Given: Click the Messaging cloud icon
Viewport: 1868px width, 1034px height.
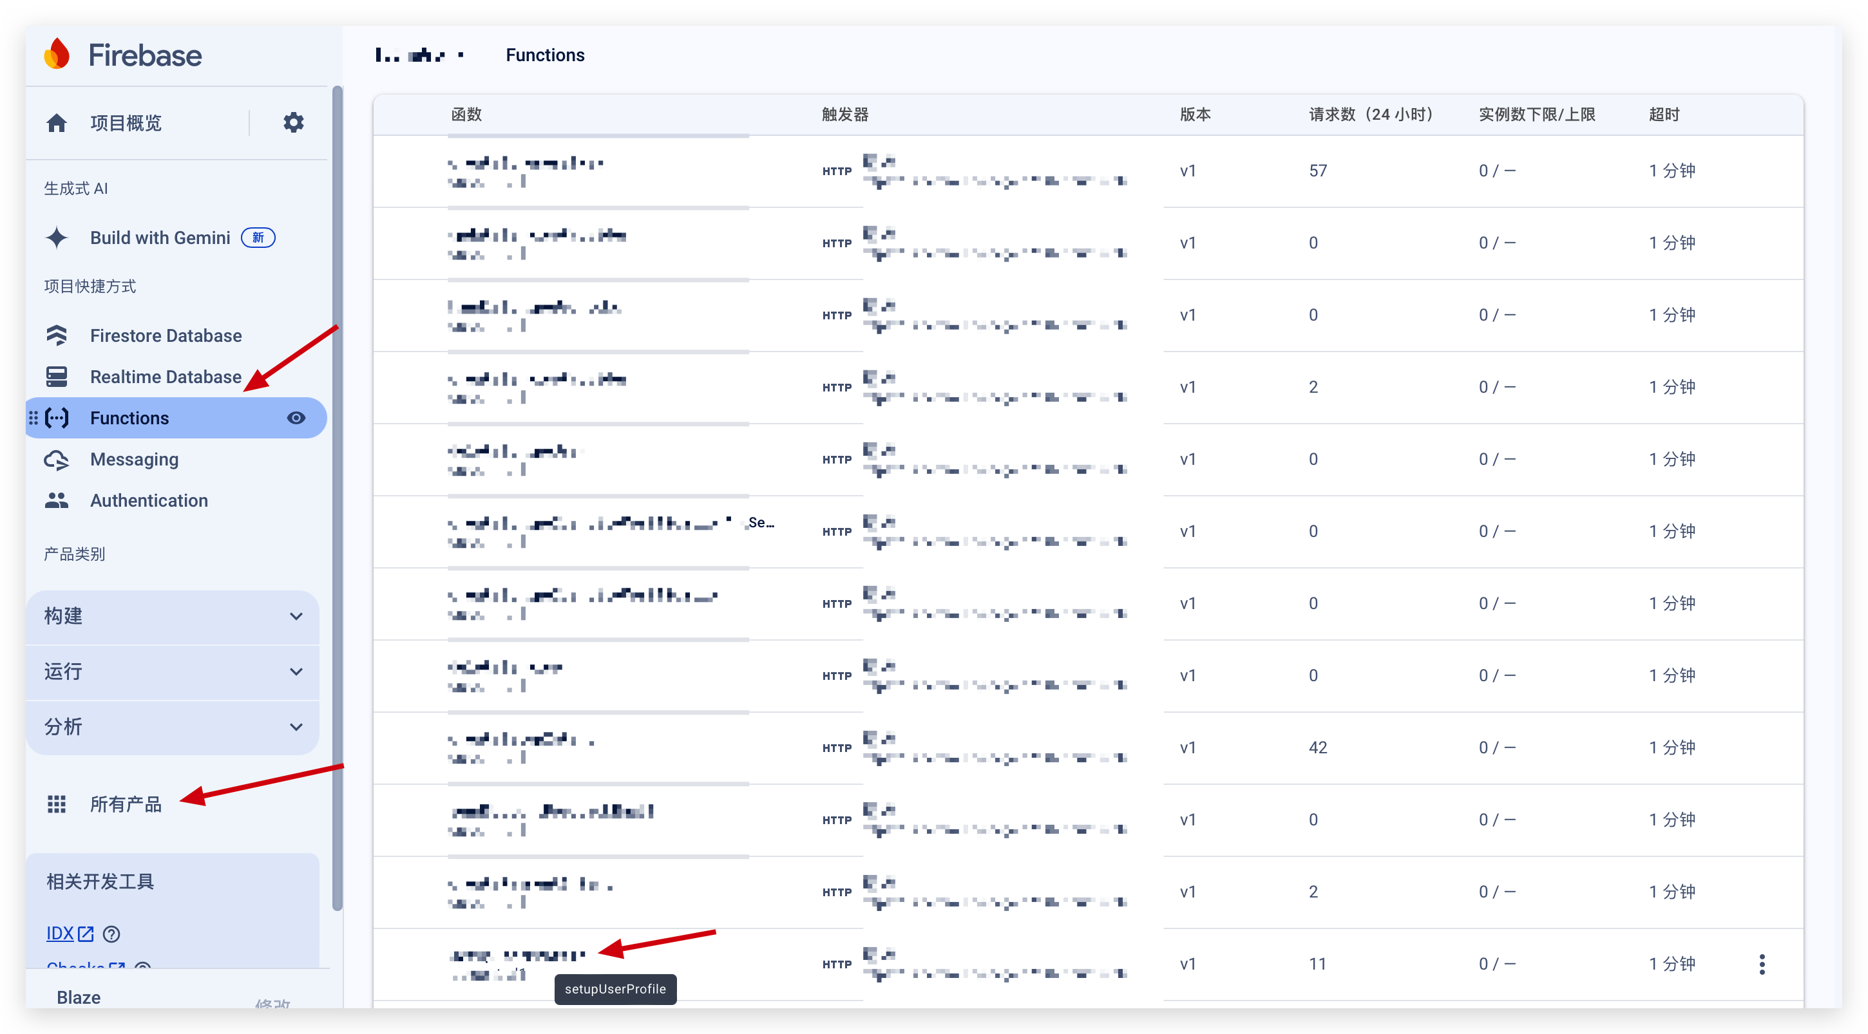Looking at the screenshot, I should point(57,460).
